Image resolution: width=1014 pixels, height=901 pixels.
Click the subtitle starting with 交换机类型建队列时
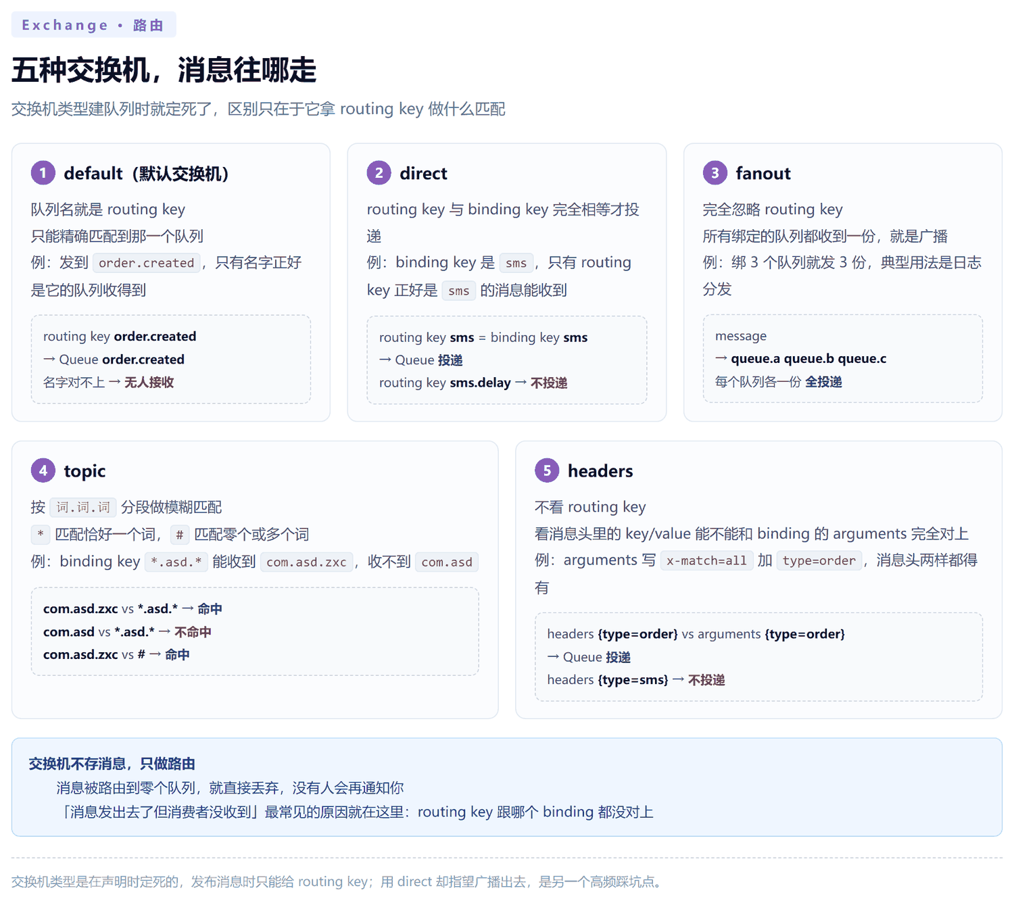258,109
